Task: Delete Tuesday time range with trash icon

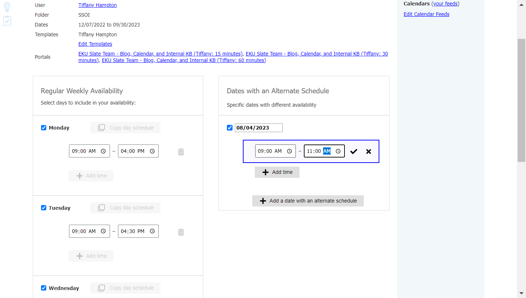Action: coord(181,232)
